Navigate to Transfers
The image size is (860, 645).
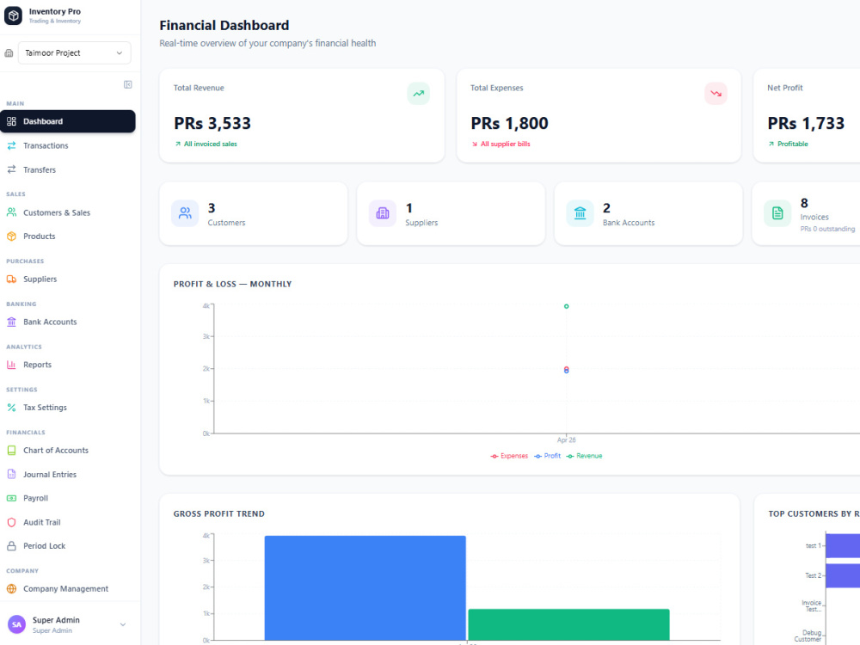click(68, 169)
